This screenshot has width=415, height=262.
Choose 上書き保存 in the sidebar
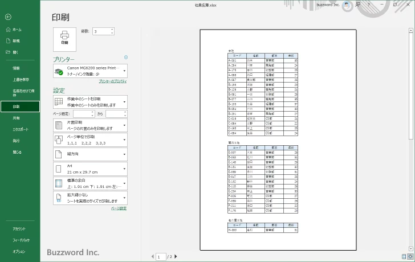click(21, 80)
